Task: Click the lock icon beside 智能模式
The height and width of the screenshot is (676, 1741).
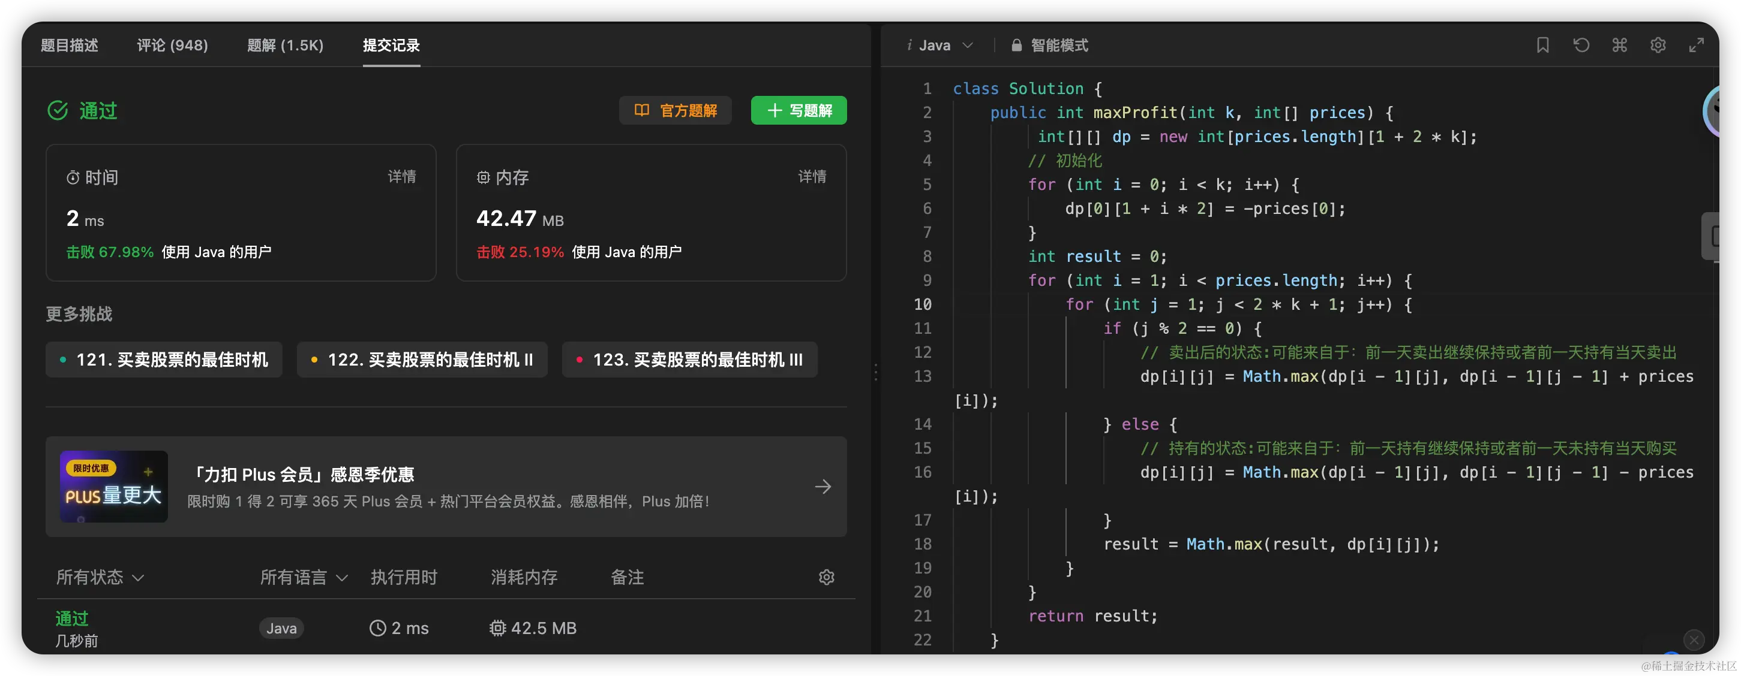Action: click(x=1016, y=46)
